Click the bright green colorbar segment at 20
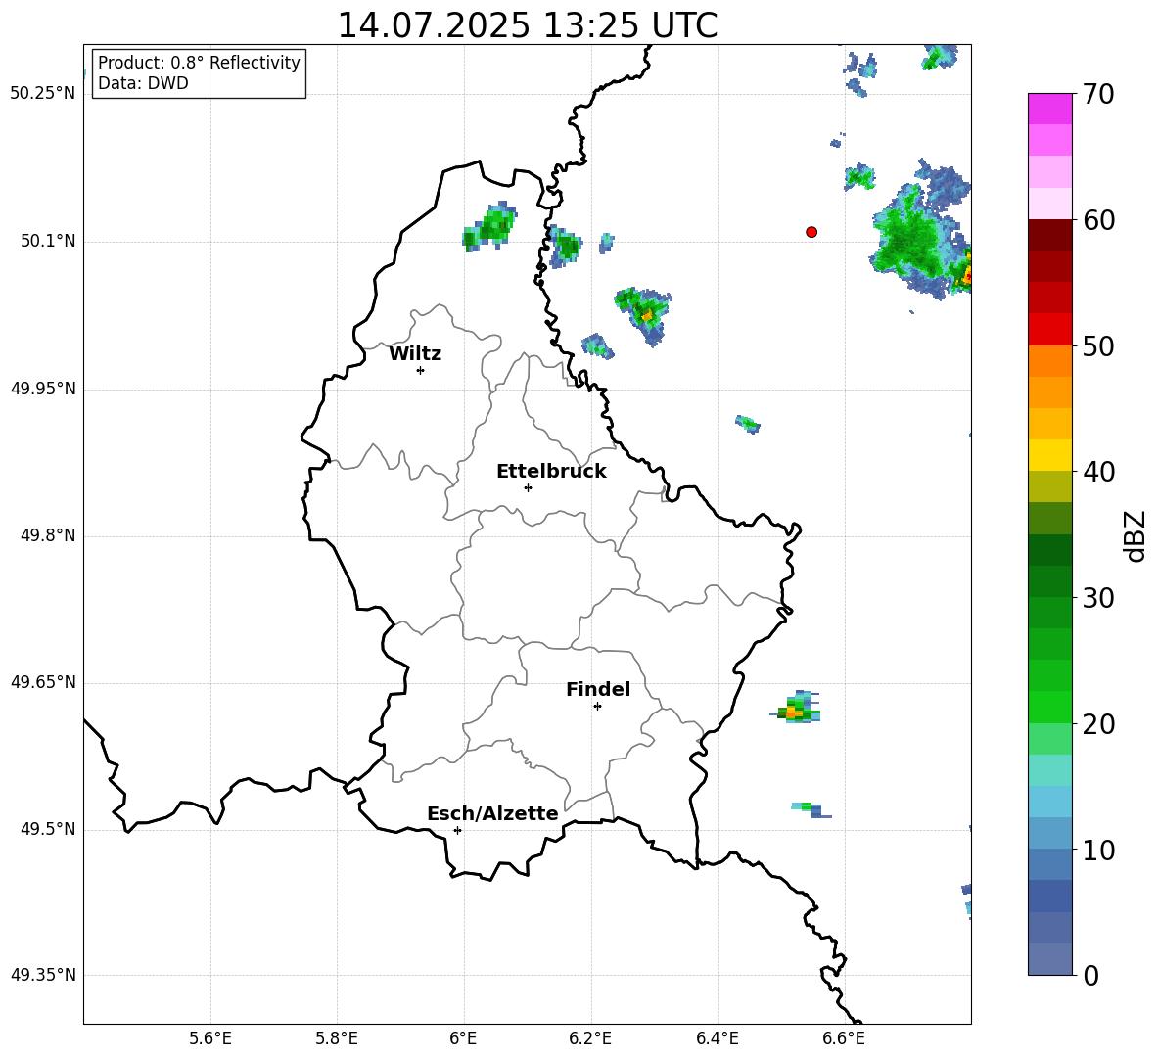This screenshot has height=1058, width=1159. pos(1049,707)
